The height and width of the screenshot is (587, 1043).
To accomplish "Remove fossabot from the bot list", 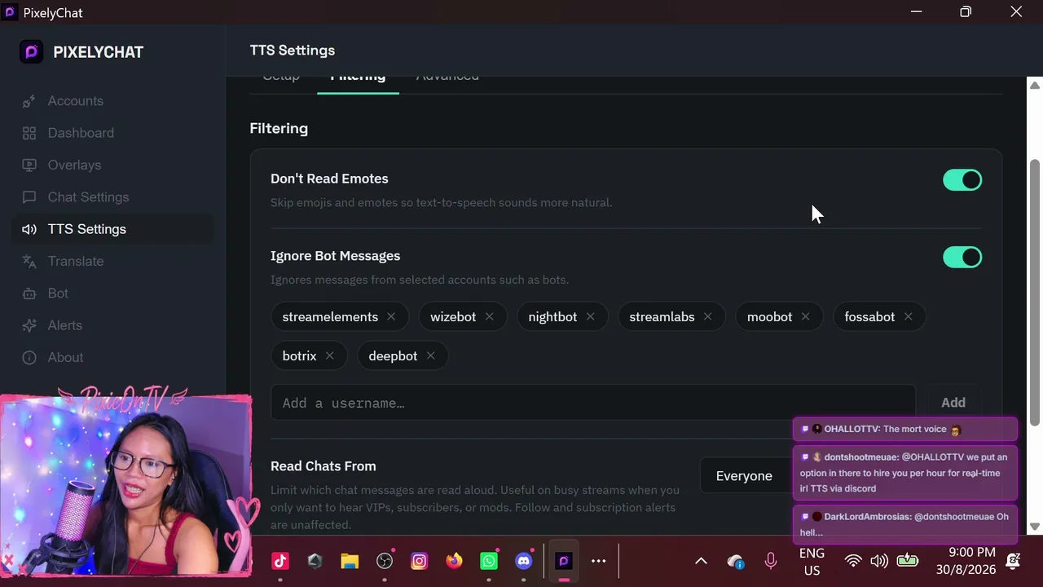I will pyautogui.click(x=908, y=316).
